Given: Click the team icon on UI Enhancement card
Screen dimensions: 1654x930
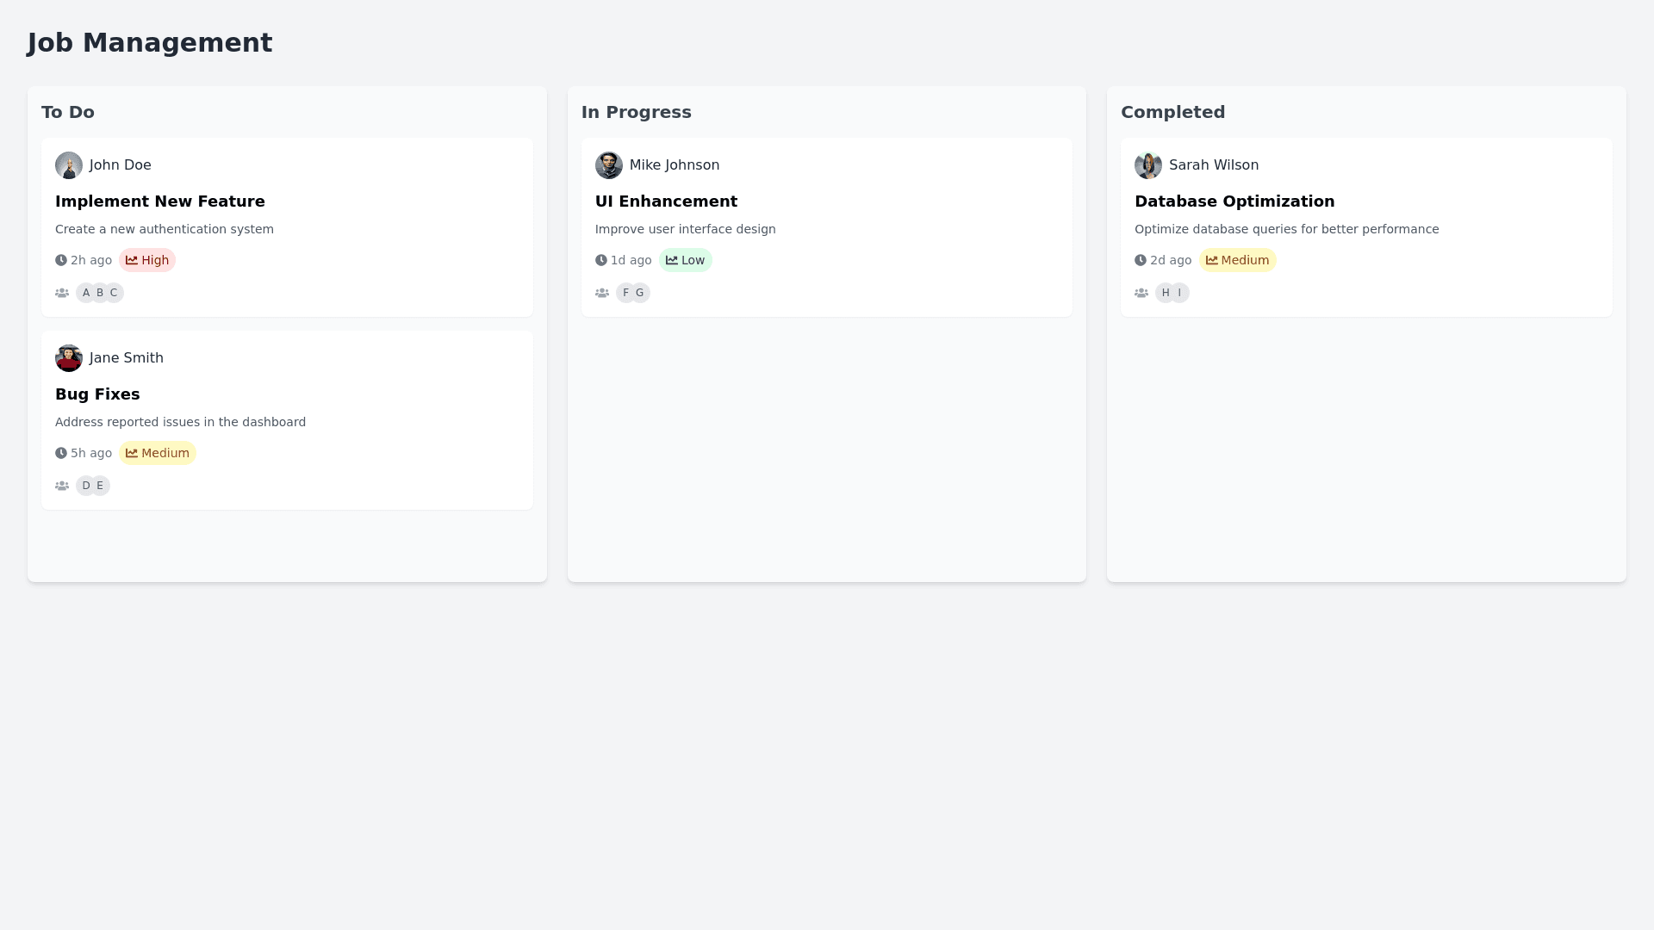Looking at the screenshot, I should pos(602,293).
